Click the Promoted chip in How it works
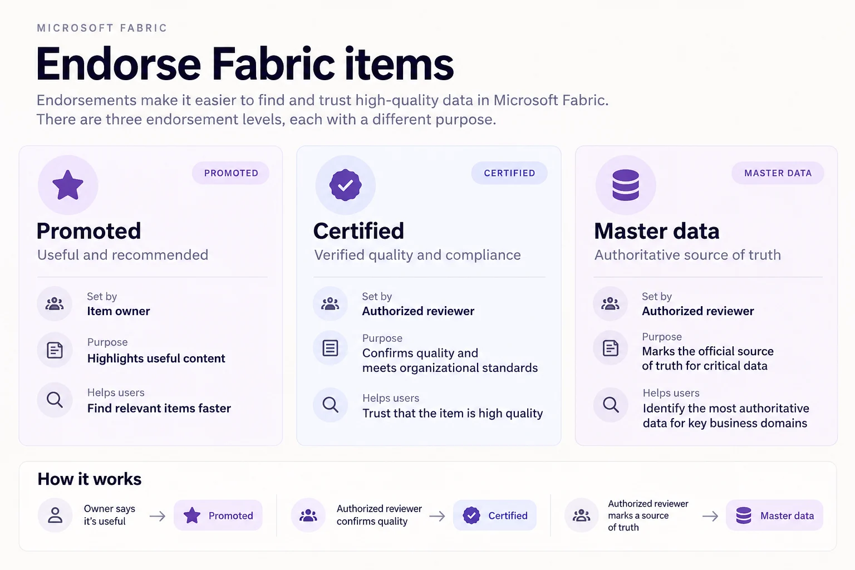 tap(218, 515)
